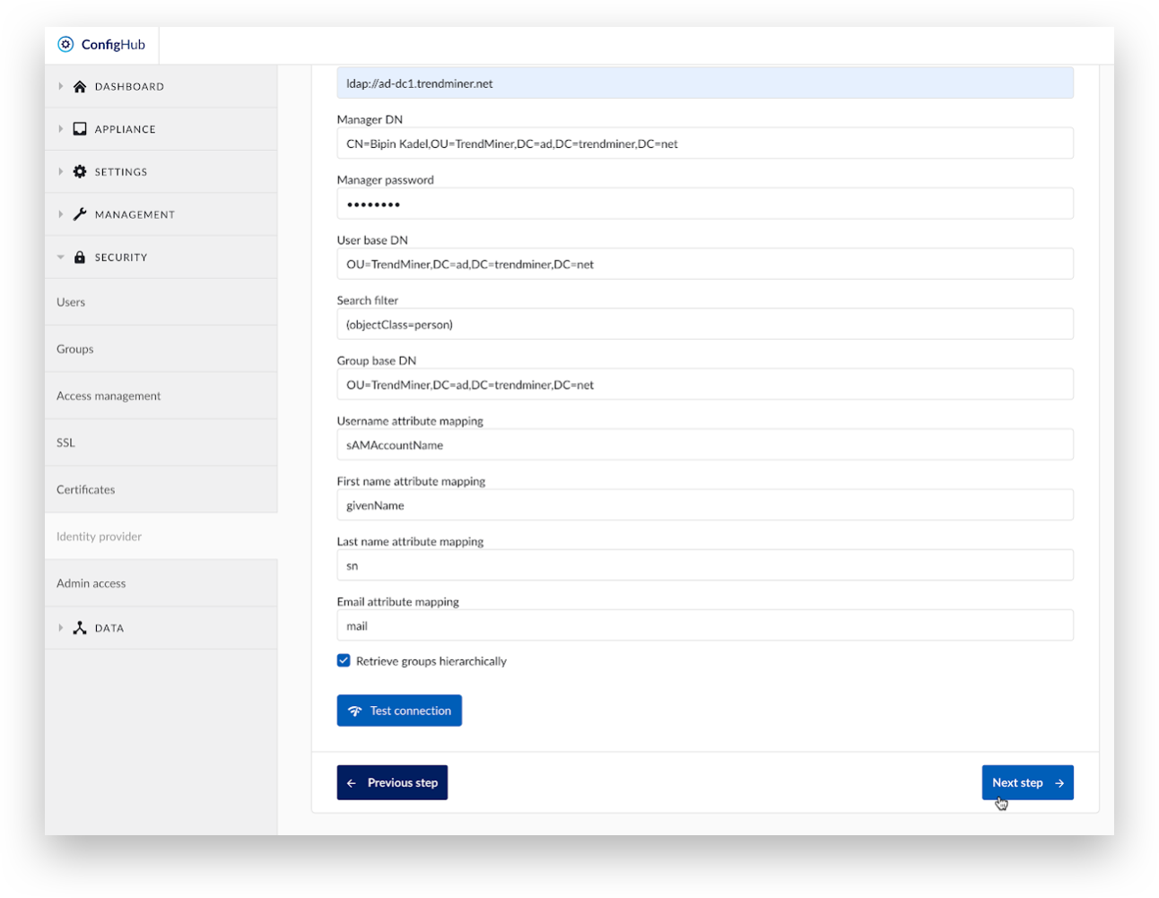The width and height of the screenshot is (1159, 898).
Task: Focus Email attribute mapping field
Action: [705, 625]
